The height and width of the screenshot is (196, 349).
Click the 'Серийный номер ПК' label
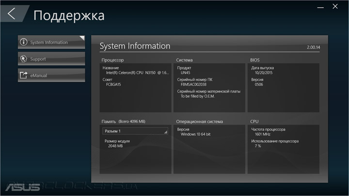point(195,79)
